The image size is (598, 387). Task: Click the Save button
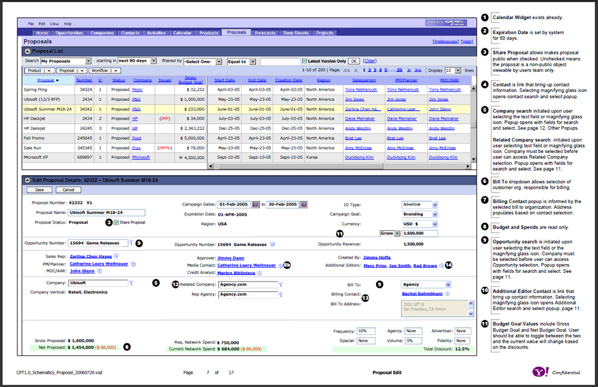pyautogui.click(x=39, y=189)
